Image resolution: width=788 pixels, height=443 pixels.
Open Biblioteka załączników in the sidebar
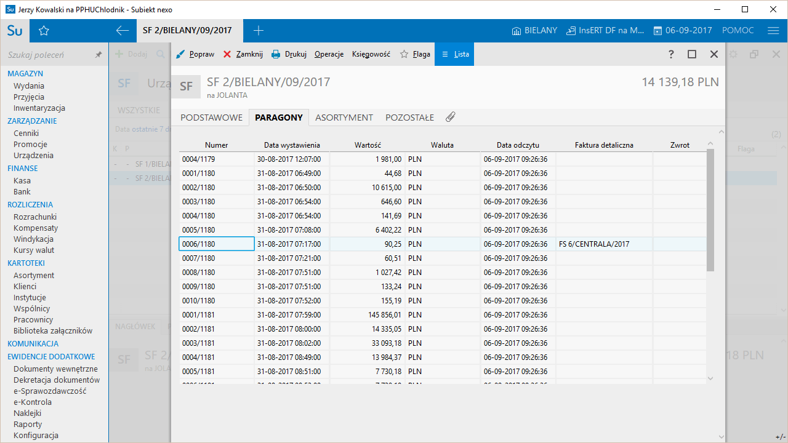coord(53,331)
